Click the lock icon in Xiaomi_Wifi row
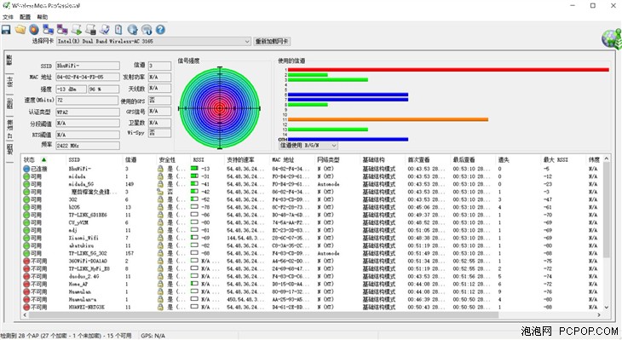622x340 pixels. (160, 238)
